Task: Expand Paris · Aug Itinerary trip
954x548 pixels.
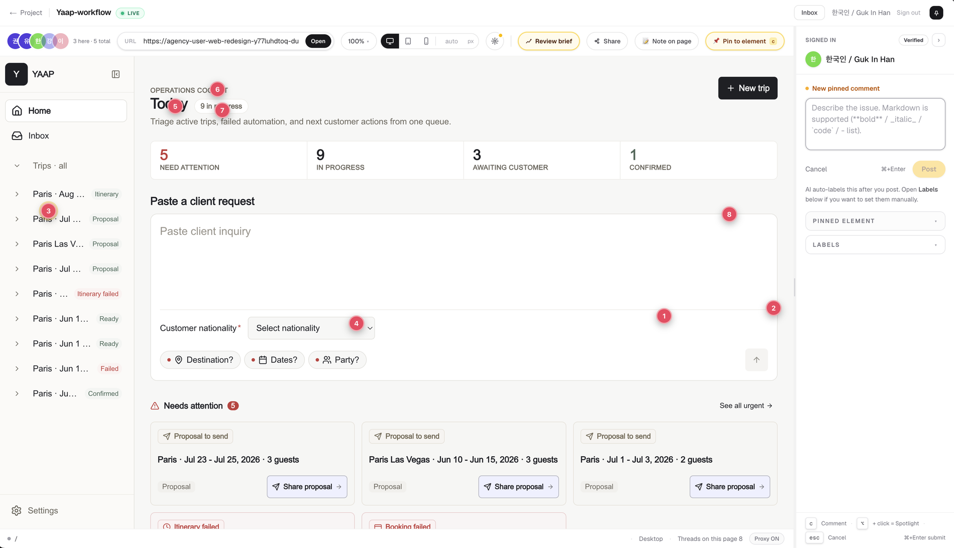Action: coord(17,194)
